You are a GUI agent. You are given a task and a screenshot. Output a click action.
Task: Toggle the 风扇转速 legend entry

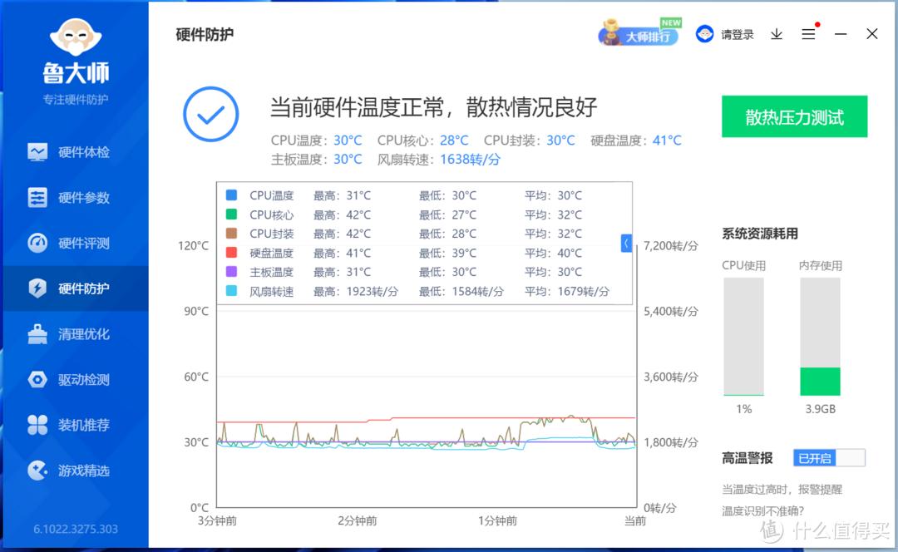[x=229, y=292]
